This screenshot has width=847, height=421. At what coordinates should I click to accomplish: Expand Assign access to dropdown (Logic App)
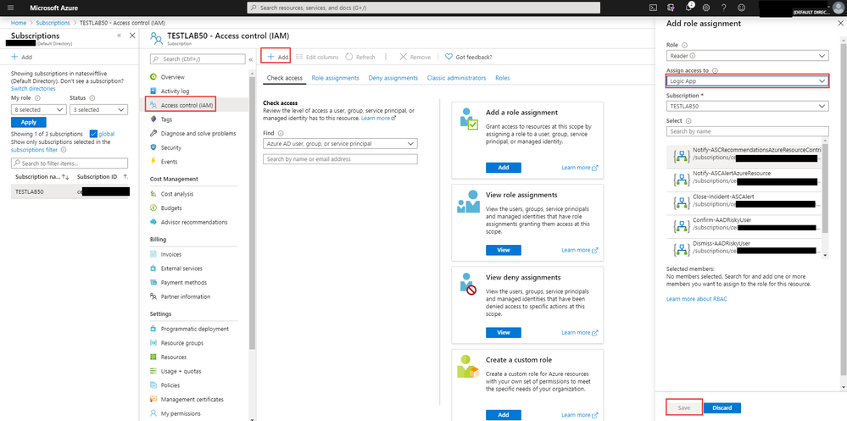[748, 81]
